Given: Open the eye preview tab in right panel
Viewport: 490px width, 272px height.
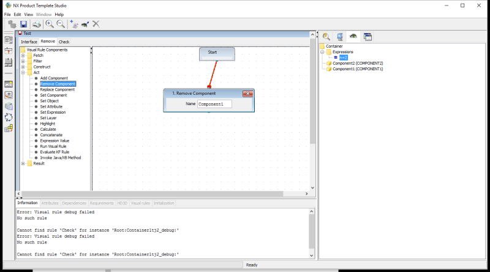Looking at the screenshot, I should [353, 37].
